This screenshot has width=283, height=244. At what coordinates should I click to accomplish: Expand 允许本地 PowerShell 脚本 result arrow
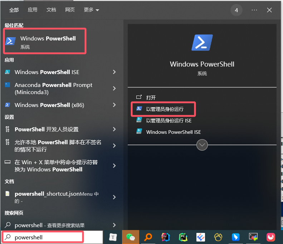click(x=114, y=146)
